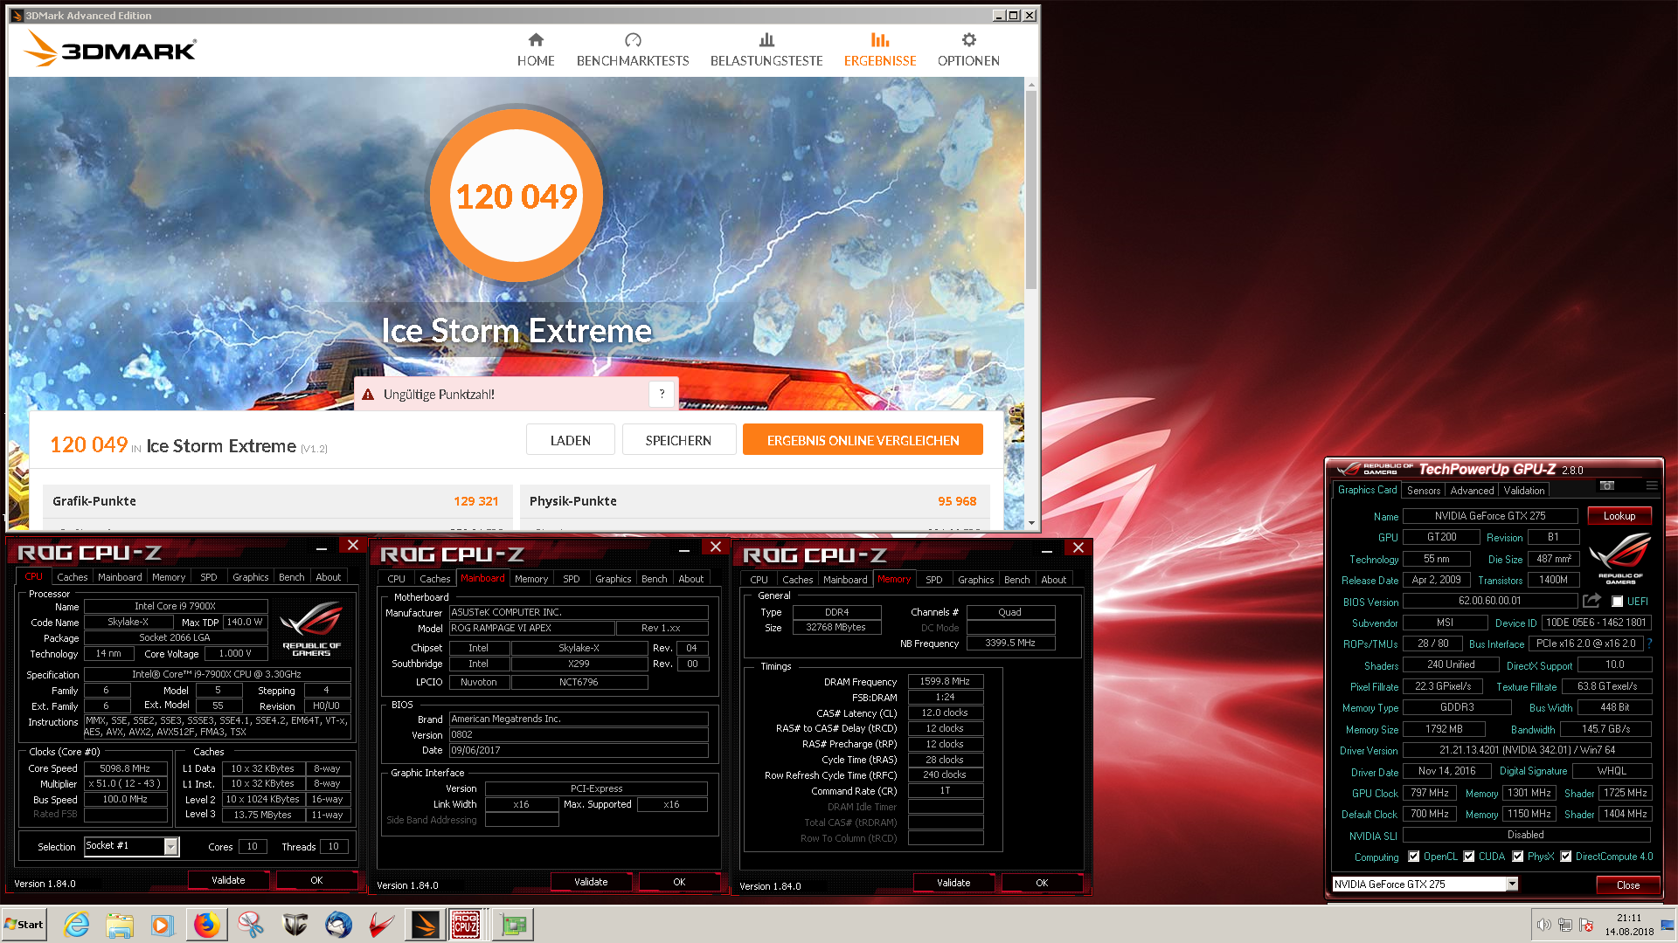The height and width of the screenshot is (943, 1678).
Task: Click the ROG logo in GPU-Z
Action: coord(1619,557)
